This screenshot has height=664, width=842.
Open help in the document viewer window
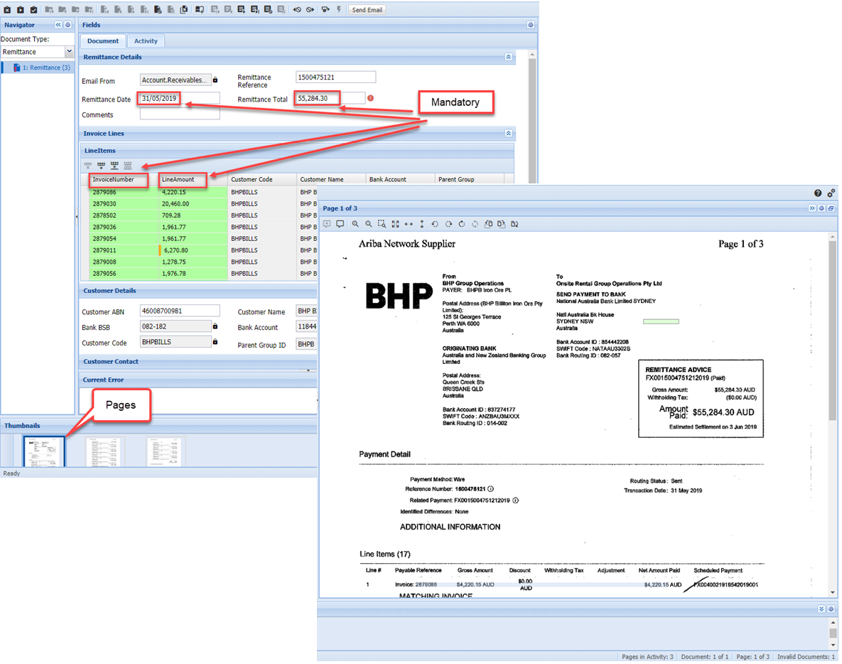coord(817,193)
